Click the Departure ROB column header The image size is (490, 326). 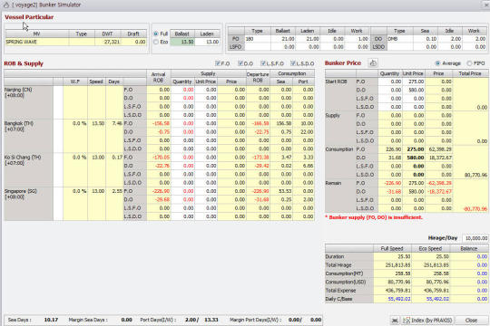[x=258, y=77]
